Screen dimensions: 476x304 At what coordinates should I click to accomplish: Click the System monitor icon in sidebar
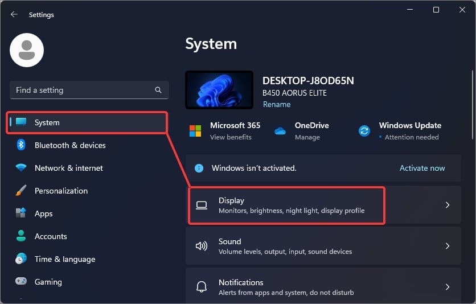tap(21, 122)
